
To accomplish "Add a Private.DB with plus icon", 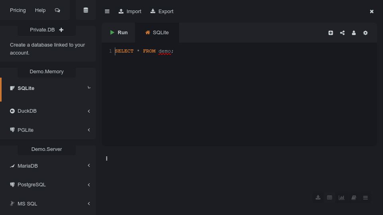I will 61,30.
